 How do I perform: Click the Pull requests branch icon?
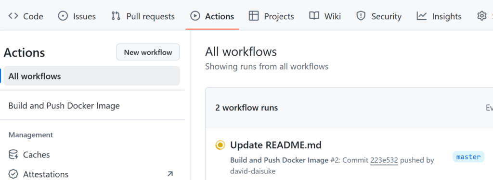pyautogui.click(x=116, y=16)
